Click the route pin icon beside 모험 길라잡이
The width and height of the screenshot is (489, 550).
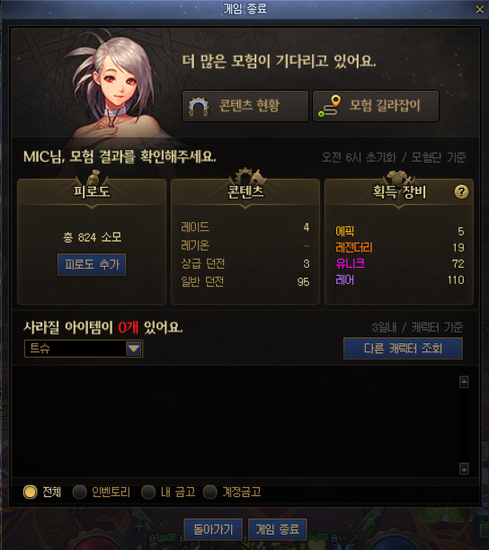[329, 106]
